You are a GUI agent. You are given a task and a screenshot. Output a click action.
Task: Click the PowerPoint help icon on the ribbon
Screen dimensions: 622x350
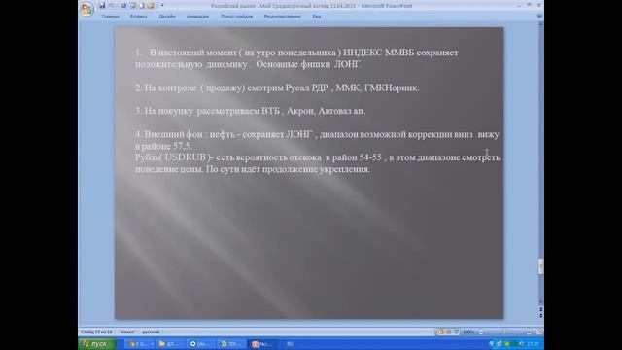(539, 17)
